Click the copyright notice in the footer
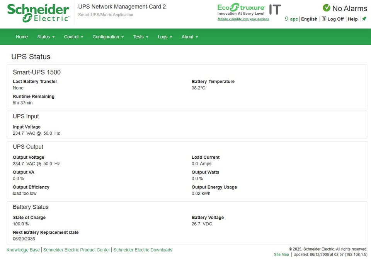Viewport: 371px width, 259px height. coord(328,249)
